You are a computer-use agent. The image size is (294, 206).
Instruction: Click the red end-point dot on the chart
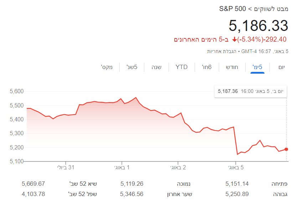287,149
